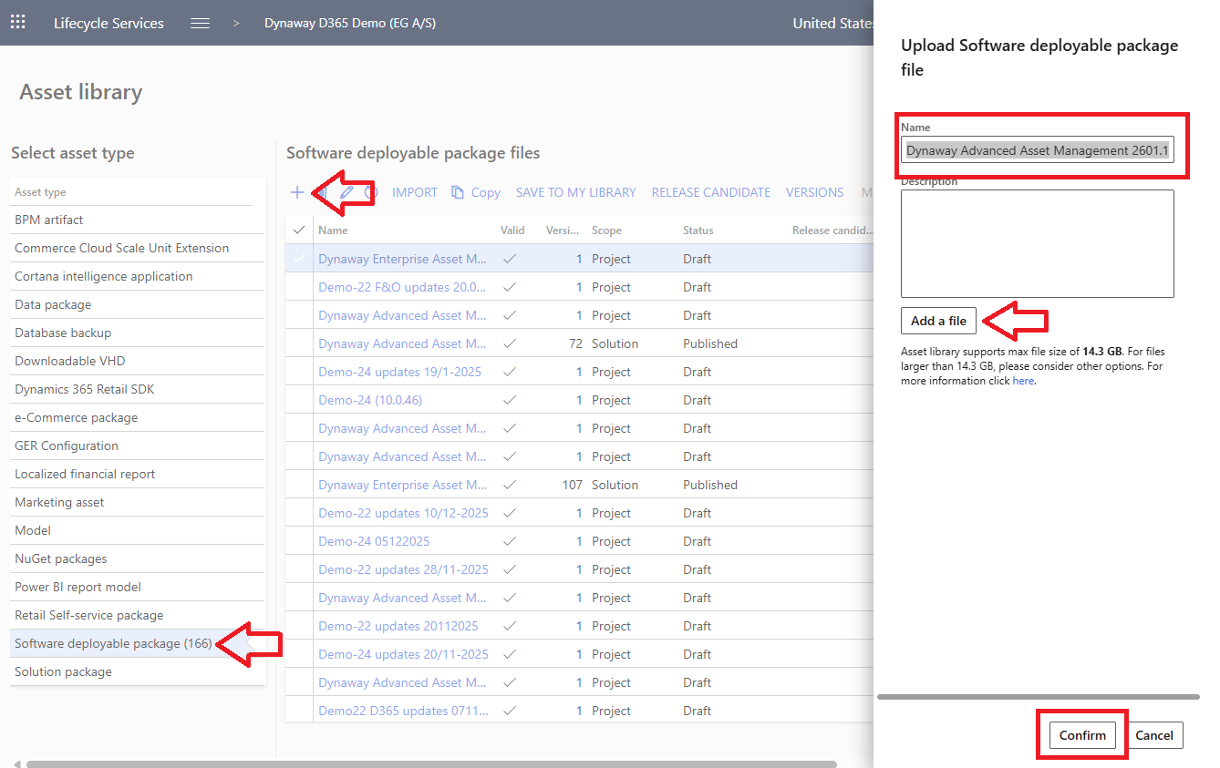
Task: Open the 'here' more information link
Action: 1023,381
